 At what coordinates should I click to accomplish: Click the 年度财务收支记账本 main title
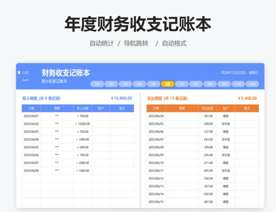(138, 24)
